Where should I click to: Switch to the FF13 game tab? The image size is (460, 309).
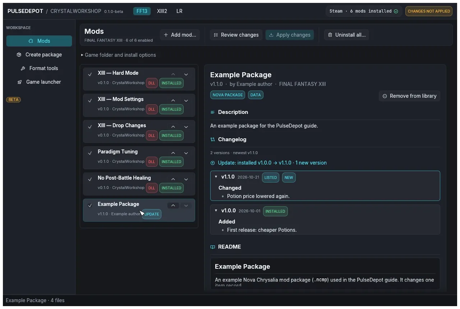click(x=142, y=11)
